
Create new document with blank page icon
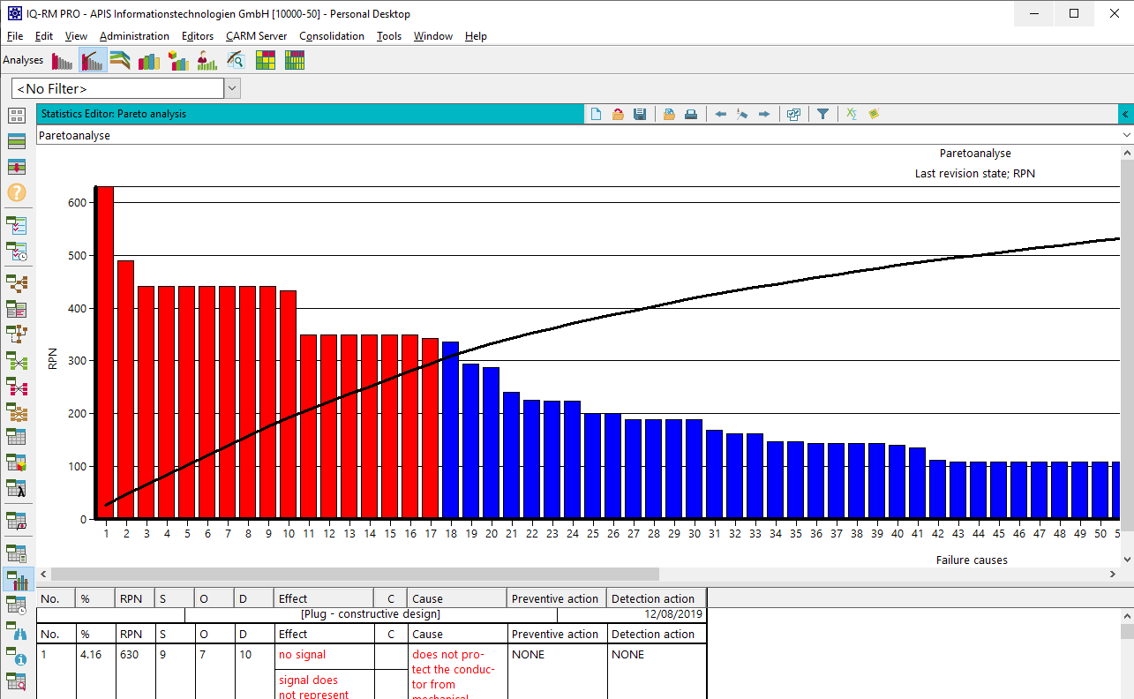(596, 114)
